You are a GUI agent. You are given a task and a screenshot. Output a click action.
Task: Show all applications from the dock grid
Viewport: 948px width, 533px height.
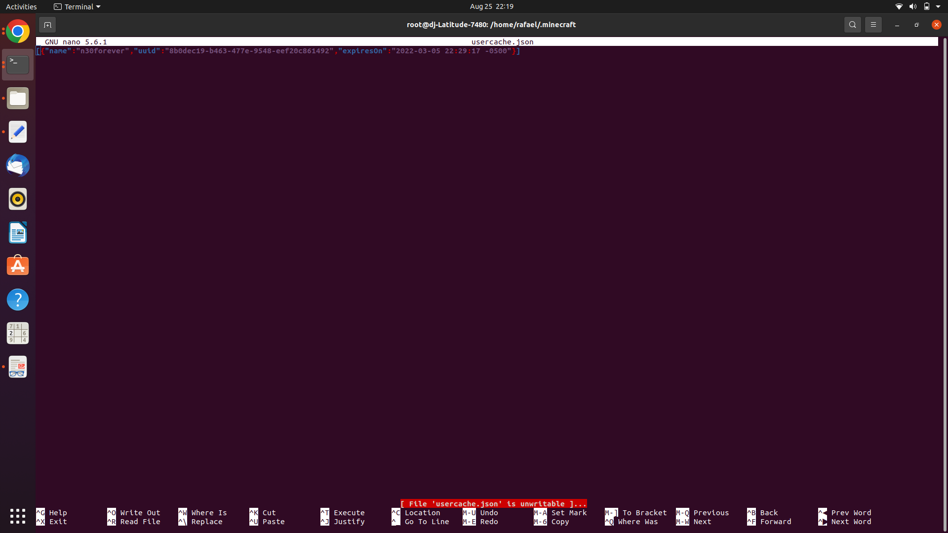18,516
